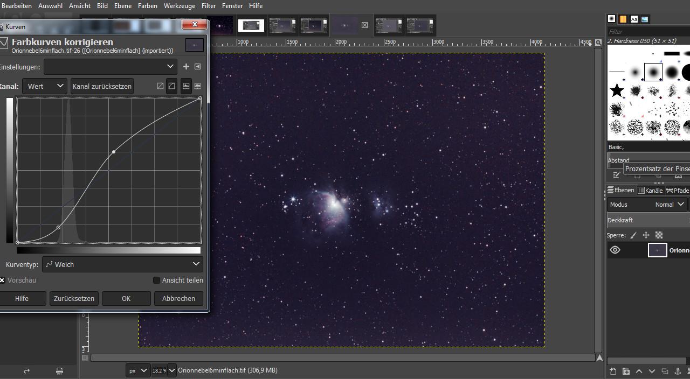Open the Kanal dropdown showing Wert
Viewport: 690px width, 379px height.
click(45, 86)
